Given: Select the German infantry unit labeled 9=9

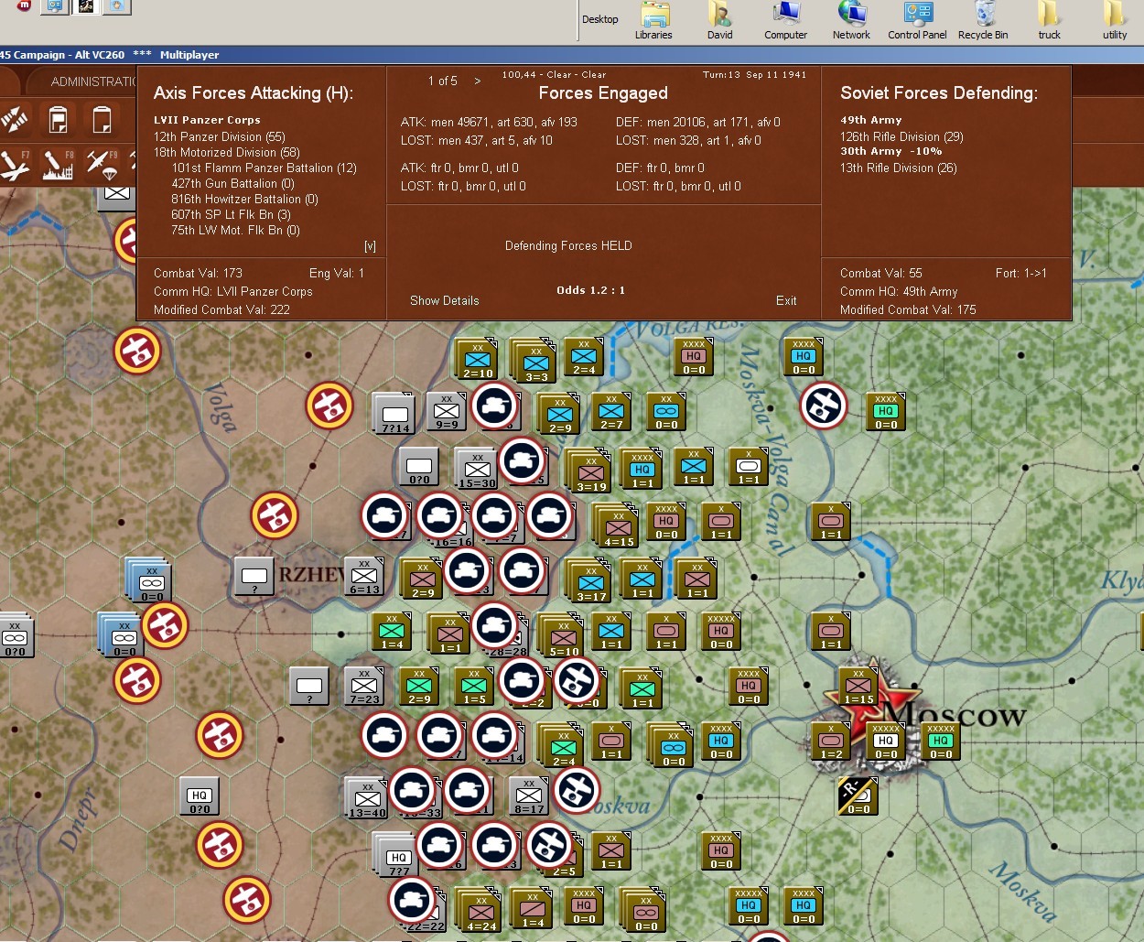Looking at the screenshot, I should tap(447, 411).
